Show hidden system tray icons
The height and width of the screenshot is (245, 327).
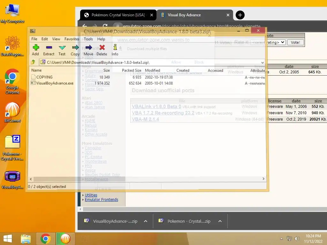(x=282, y=239)
